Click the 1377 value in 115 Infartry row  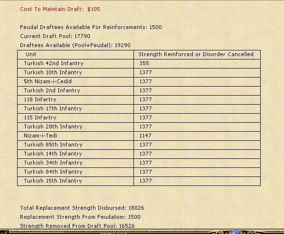pyautogui.click(x=145, y=117)
